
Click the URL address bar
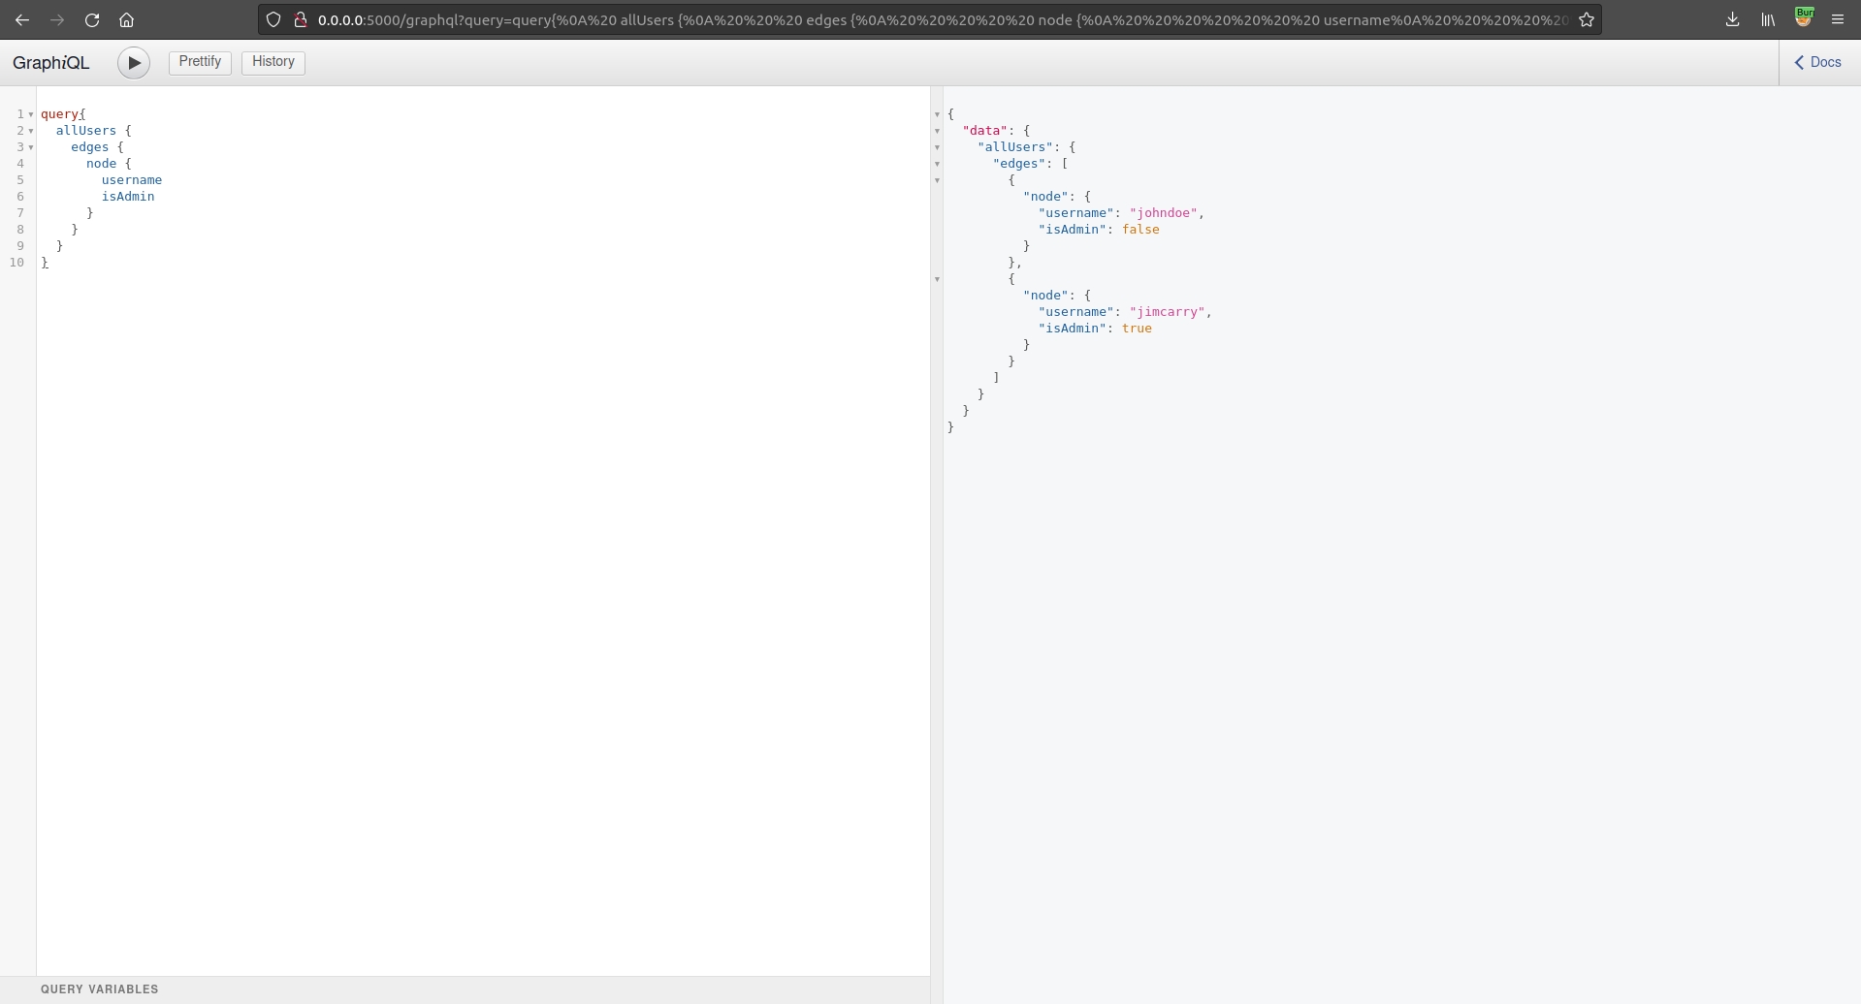[941, 19]
